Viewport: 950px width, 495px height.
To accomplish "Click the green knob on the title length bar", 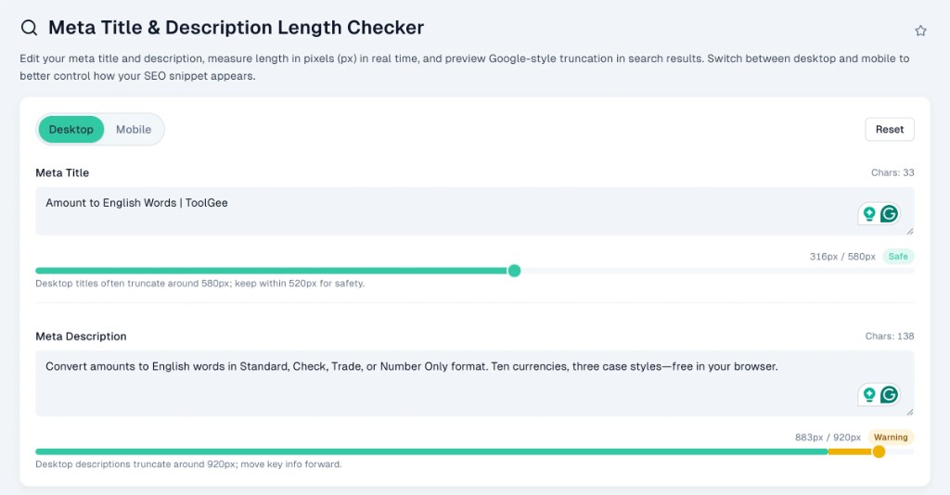I will tap(514, 271).
